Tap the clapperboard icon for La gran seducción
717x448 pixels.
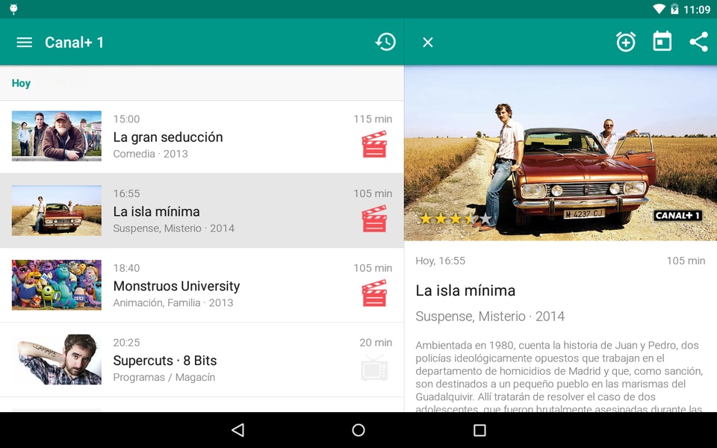pyautogui.click(x=374, y=144)
